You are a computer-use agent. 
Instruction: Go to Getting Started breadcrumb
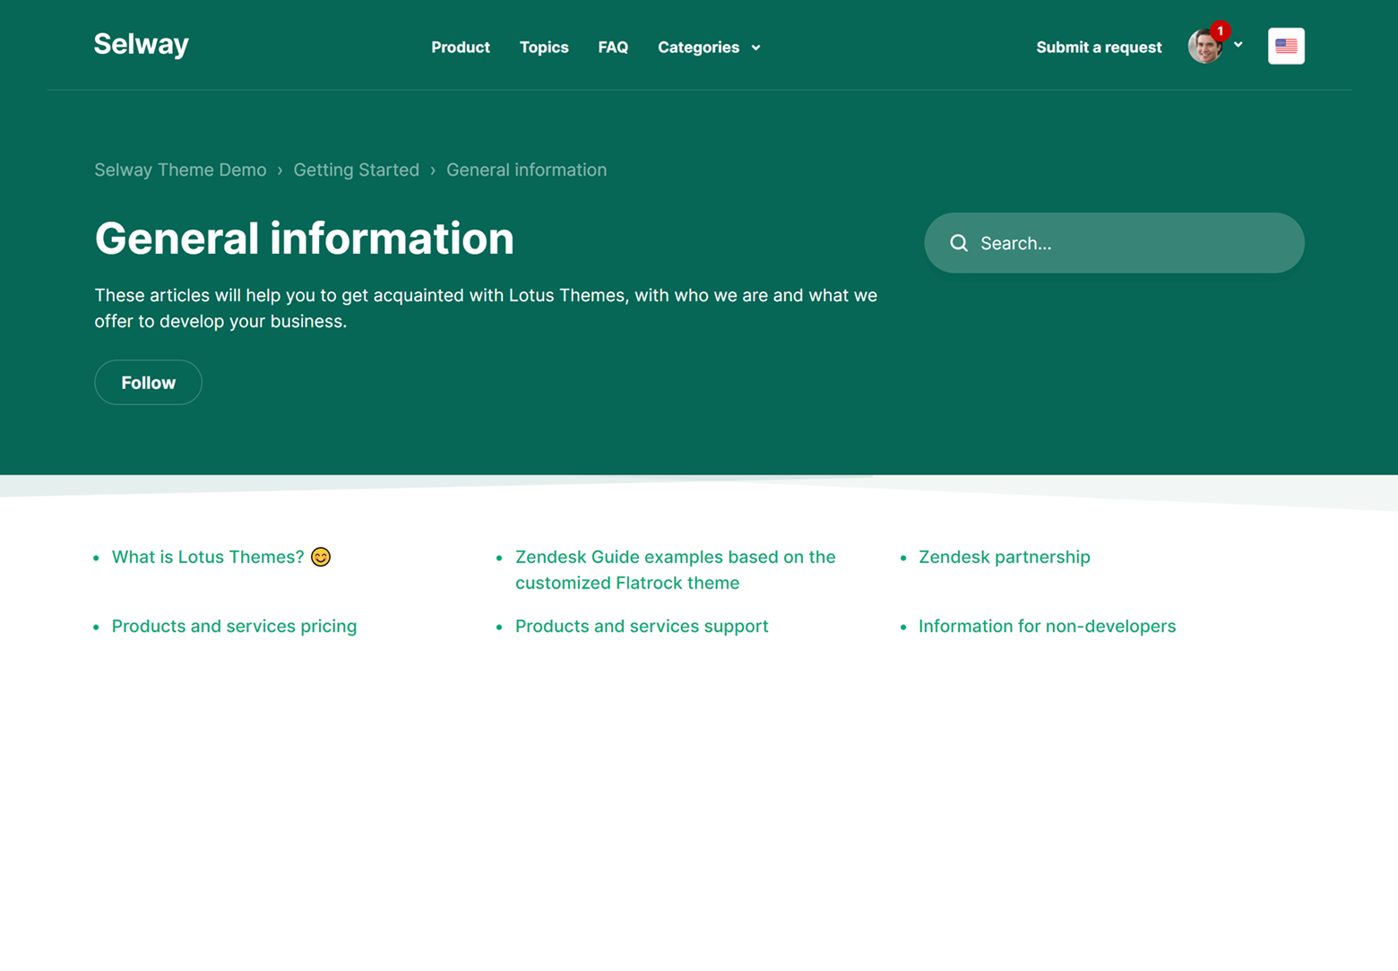(356, 169)
